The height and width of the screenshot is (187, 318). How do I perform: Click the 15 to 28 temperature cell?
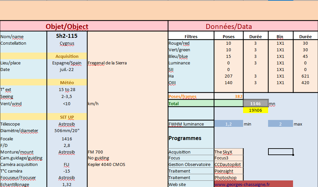pyautogui.click(x=67, y=89)
